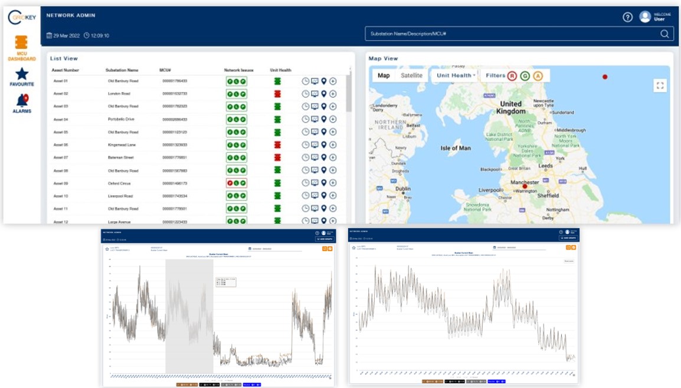Click the plus icon for Asset 02
The width and height of the screenshot is (681, 388).
333,94
